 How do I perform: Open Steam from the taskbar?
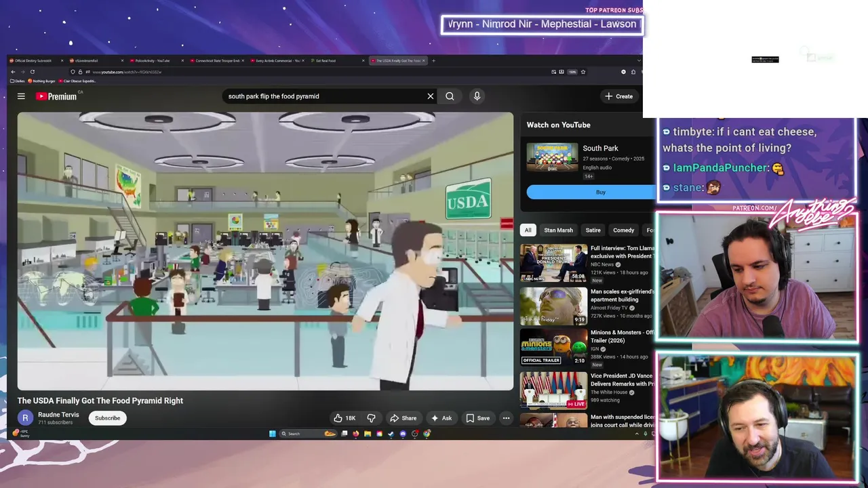coord(391,434)
